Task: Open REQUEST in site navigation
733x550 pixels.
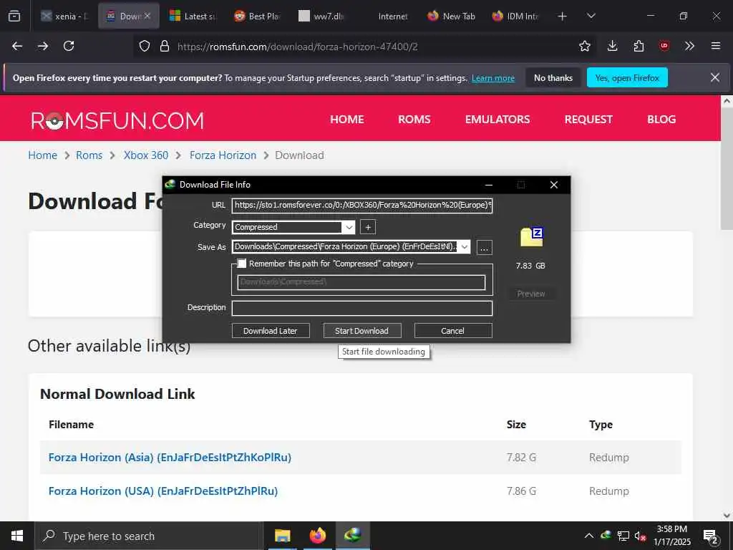Action: coord(588,120)
